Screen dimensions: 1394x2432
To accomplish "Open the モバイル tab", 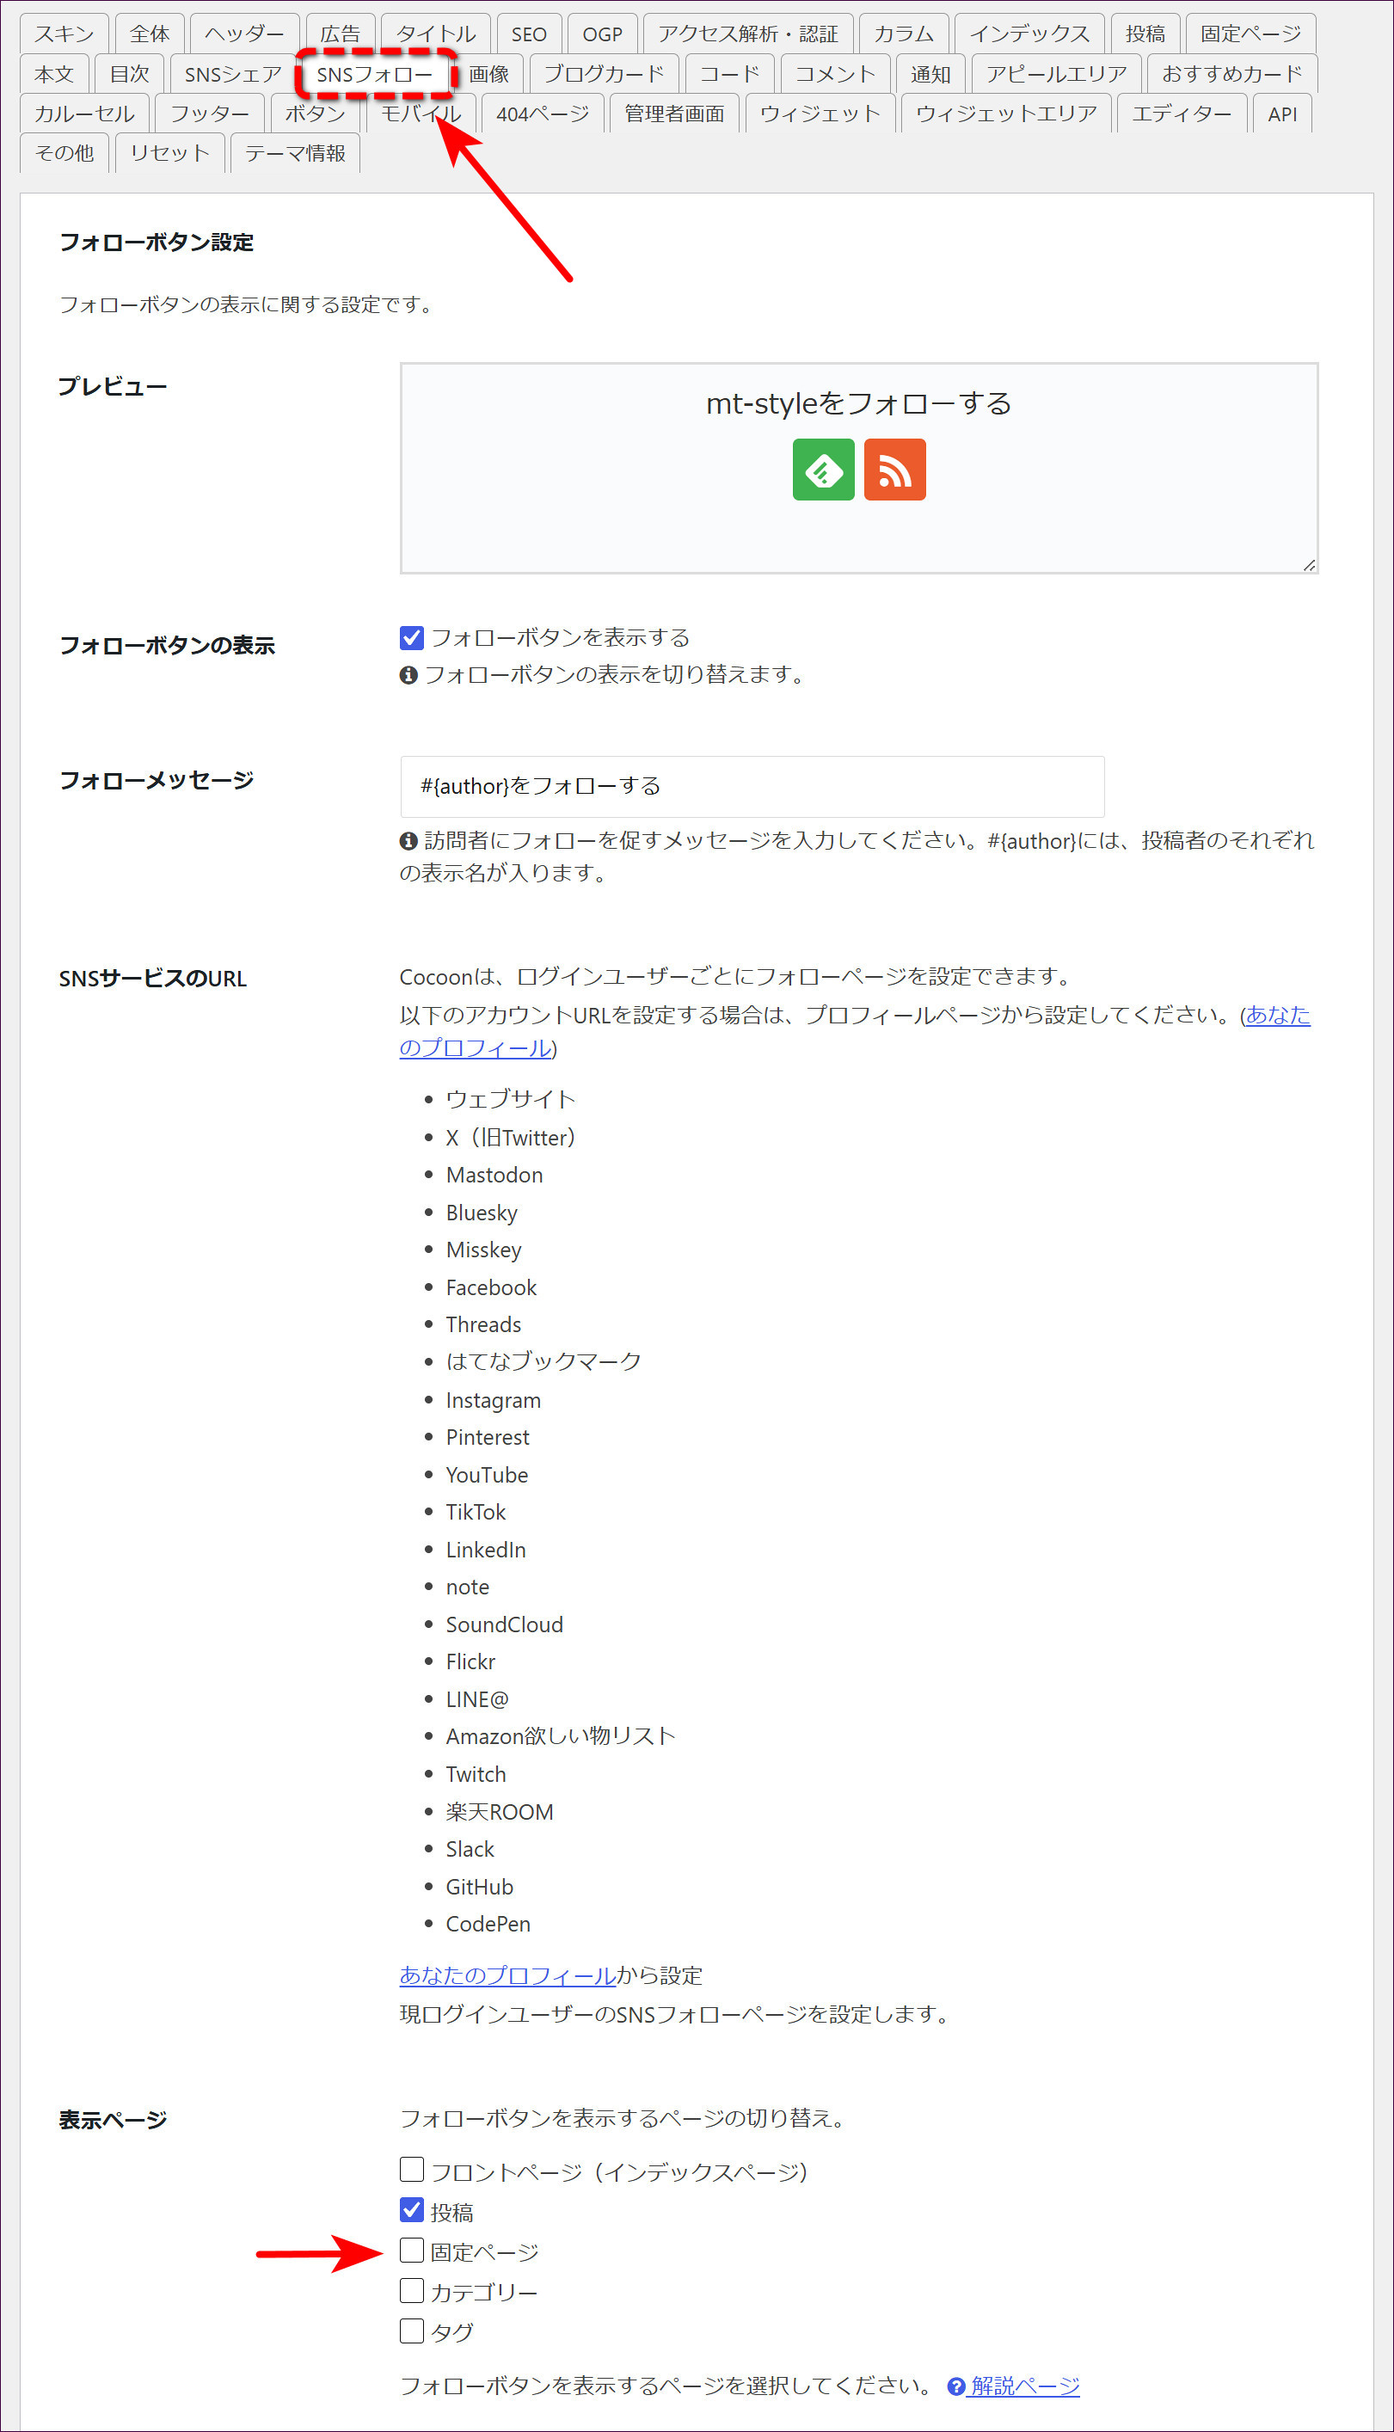I will (x=421, y=114).
